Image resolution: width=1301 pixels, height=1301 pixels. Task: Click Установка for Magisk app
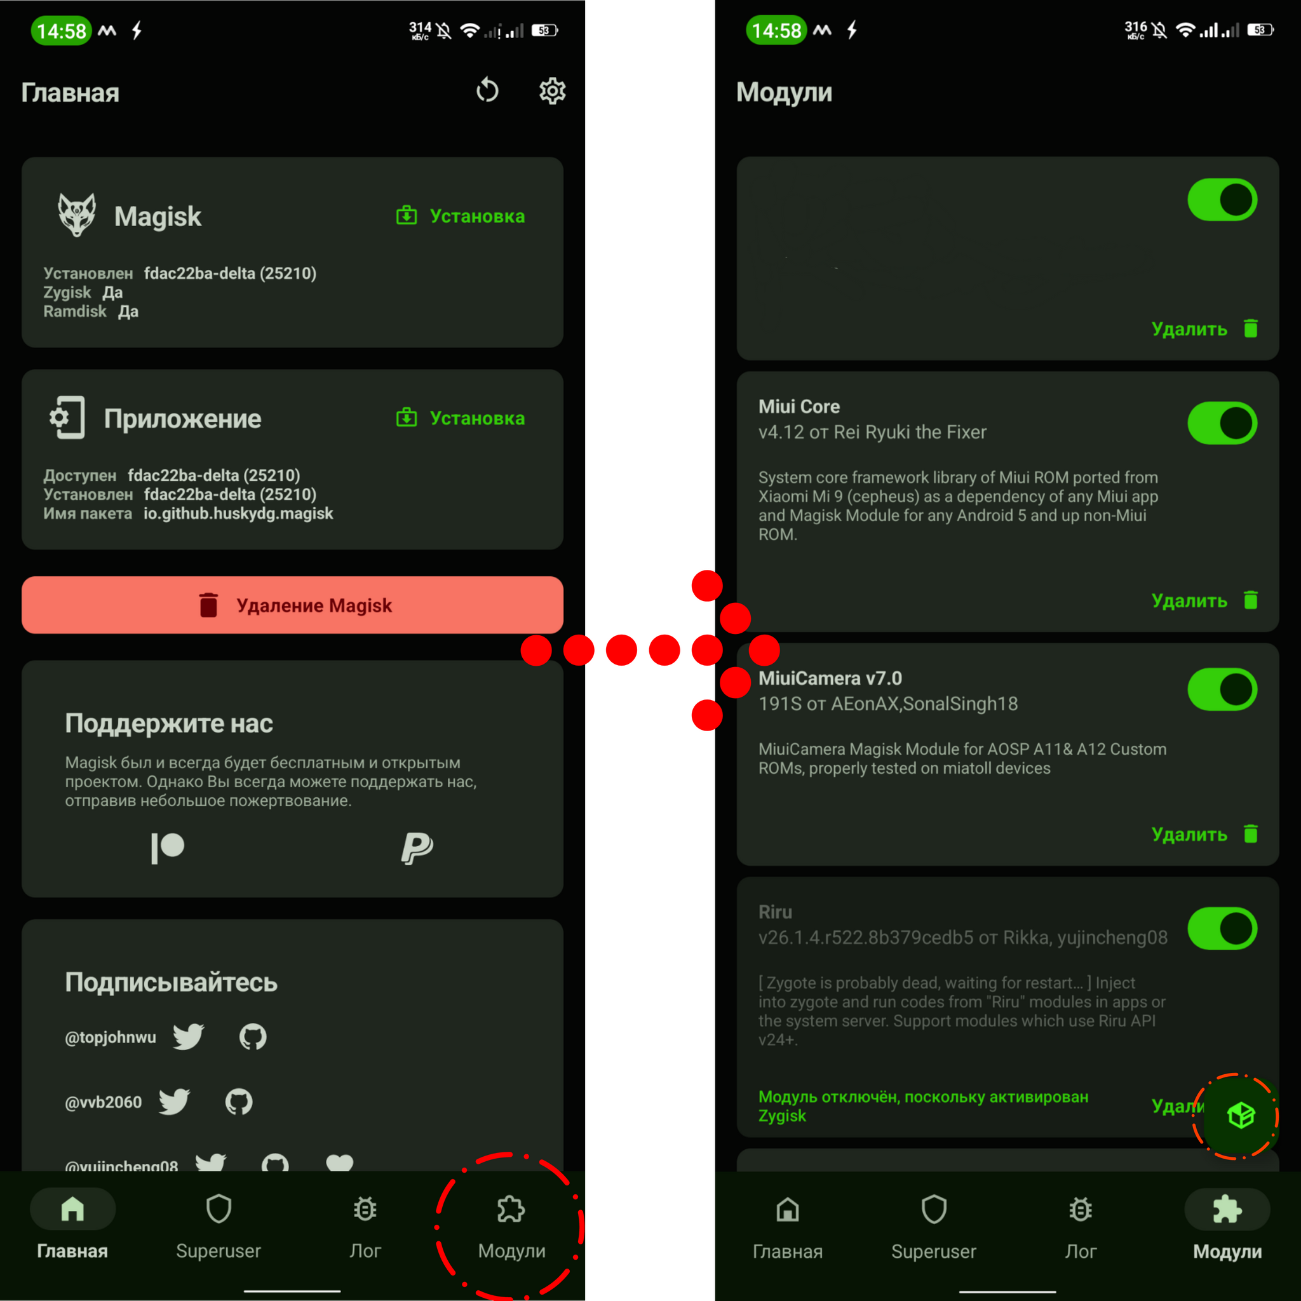coord(475,217)
